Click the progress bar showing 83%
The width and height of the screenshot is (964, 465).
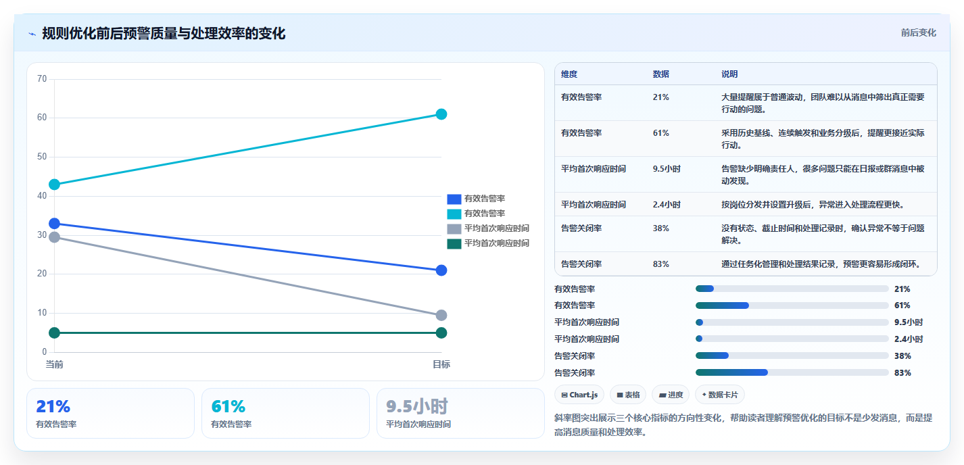(x=792, y=372)
